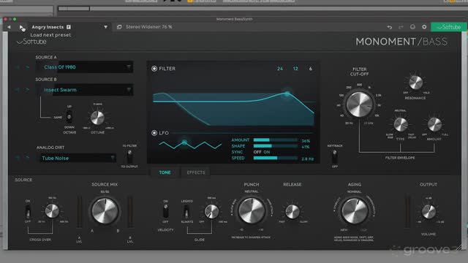This screenshot has width=468, height=263.
Task: Click the Aging knob
Action: (354, 211)
